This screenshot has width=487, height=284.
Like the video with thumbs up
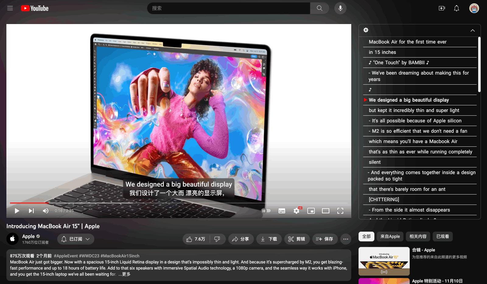click(x=196, y=239)
